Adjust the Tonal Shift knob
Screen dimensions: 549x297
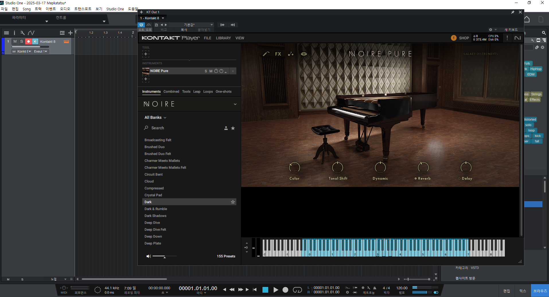[338, 168]
